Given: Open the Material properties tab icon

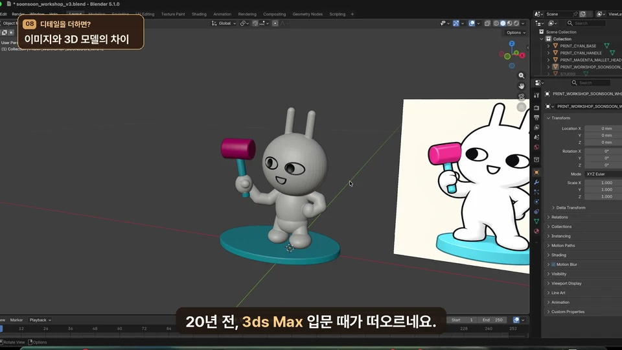Looking at the screenshot, I should coord(536,231).
